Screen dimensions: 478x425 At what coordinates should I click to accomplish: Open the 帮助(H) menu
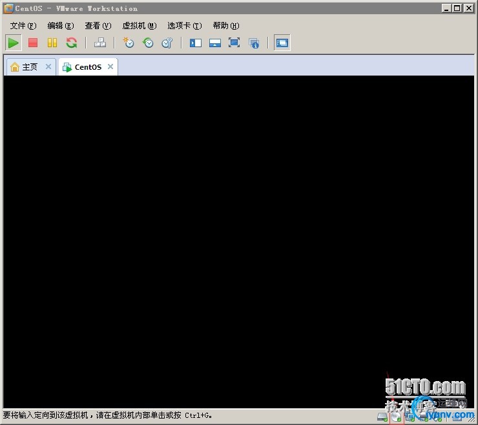click(226, 26)
